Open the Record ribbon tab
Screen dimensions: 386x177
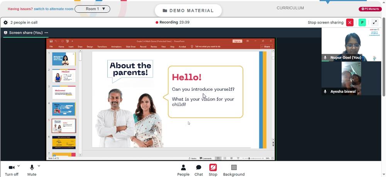tap(143, 47)
